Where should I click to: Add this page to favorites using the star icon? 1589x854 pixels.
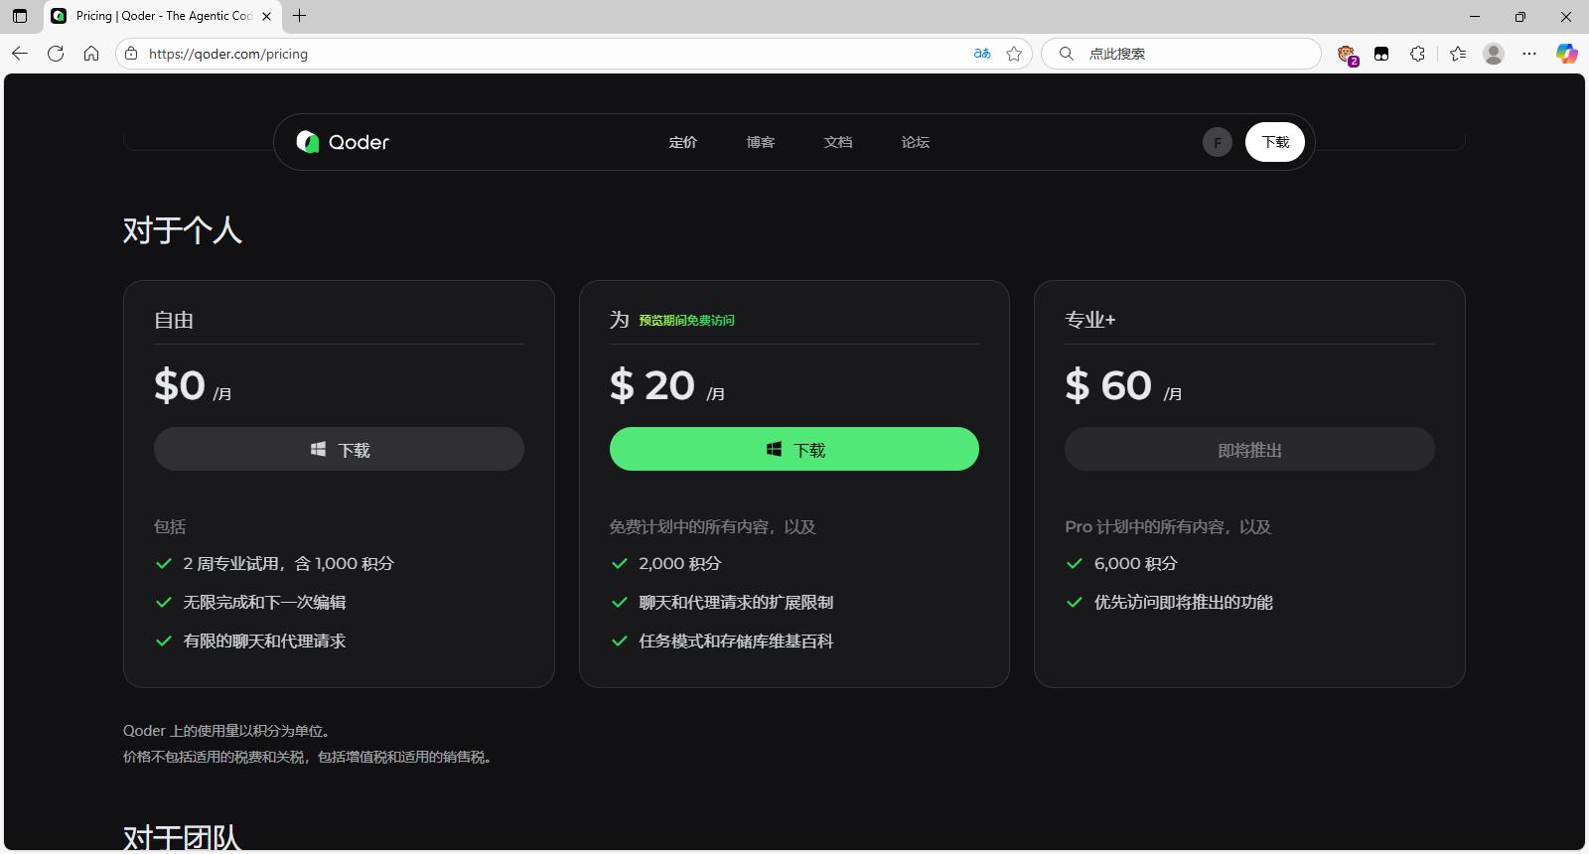pyautogui.click(x=1014, y=54)
